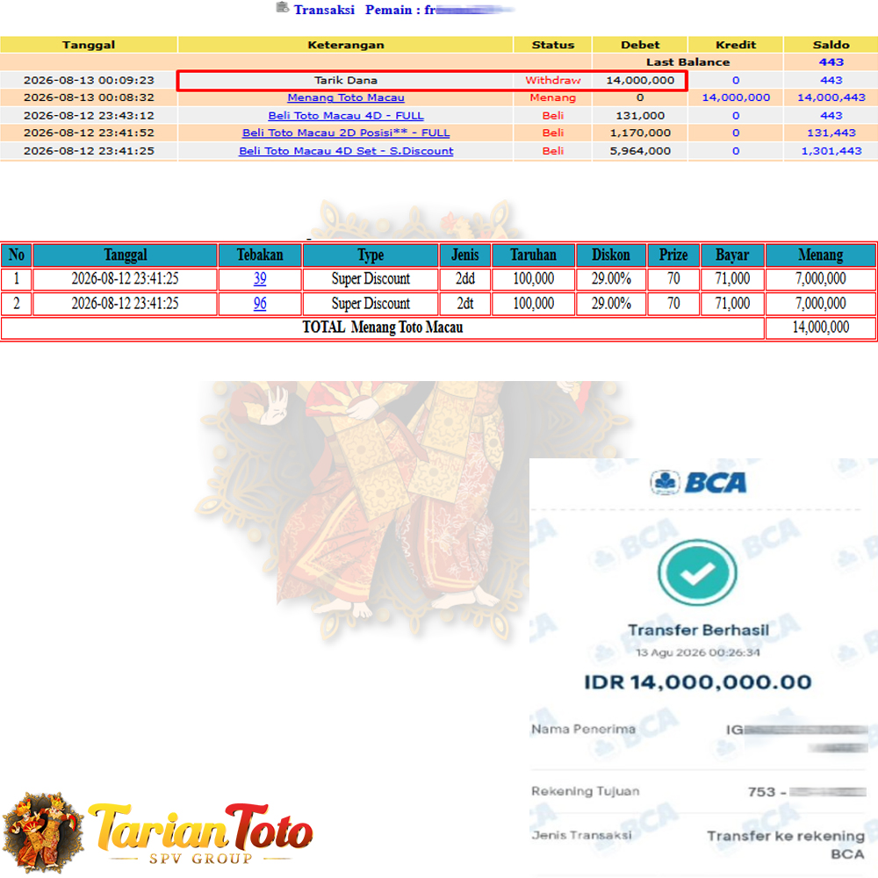
Task: Open the Menang Toto Macau link
Action: click(x=345, y=97)
